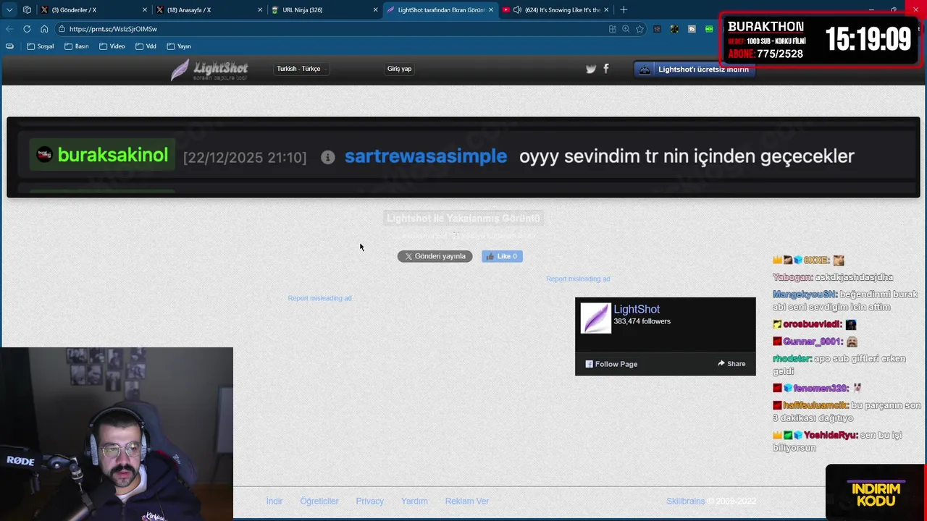Click 'Share' in the Facebook widget
927x521 pixels.
point(731,364)
